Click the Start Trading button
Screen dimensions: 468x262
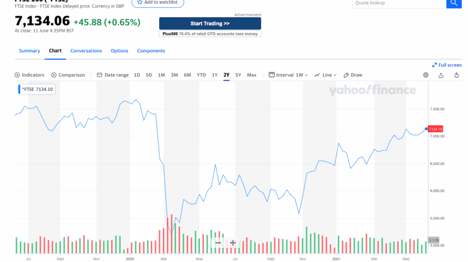pos(210,23)
